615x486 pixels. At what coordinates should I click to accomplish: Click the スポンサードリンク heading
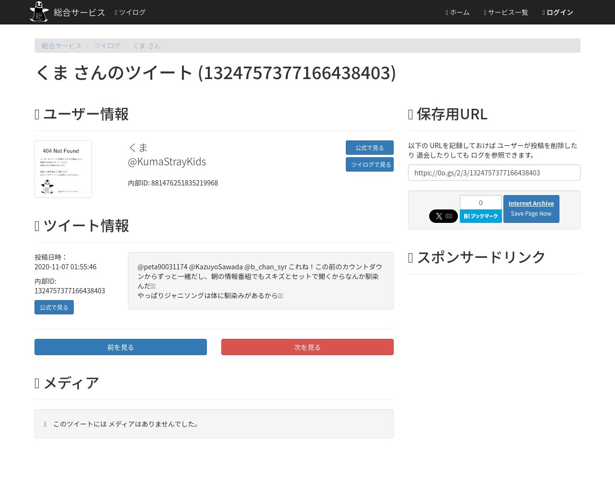[x=477, y=257]
